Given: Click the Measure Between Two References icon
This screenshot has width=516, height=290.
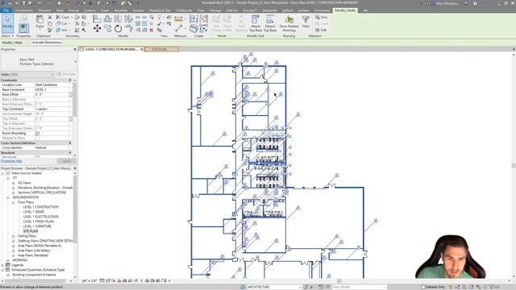Looking at the screenshot, I should 178,29.
